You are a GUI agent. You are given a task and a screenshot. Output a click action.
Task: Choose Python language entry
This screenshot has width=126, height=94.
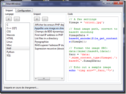pos(18,52)
